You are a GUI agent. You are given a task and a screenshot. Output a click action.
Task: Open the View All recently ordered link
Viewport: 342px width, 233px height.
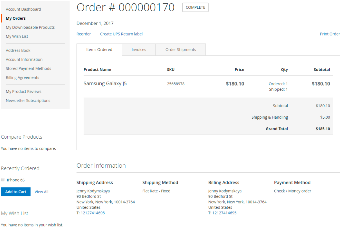click(41, 192)
